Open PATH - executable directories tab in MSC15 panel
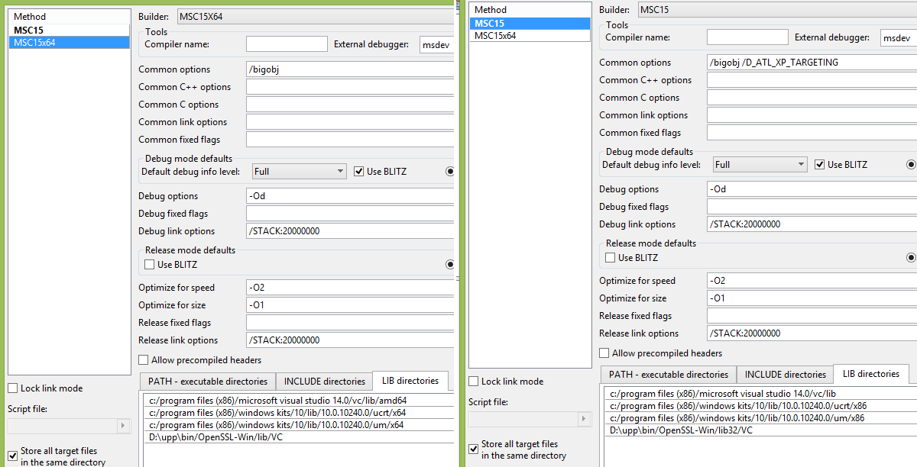 coord(669,375)
